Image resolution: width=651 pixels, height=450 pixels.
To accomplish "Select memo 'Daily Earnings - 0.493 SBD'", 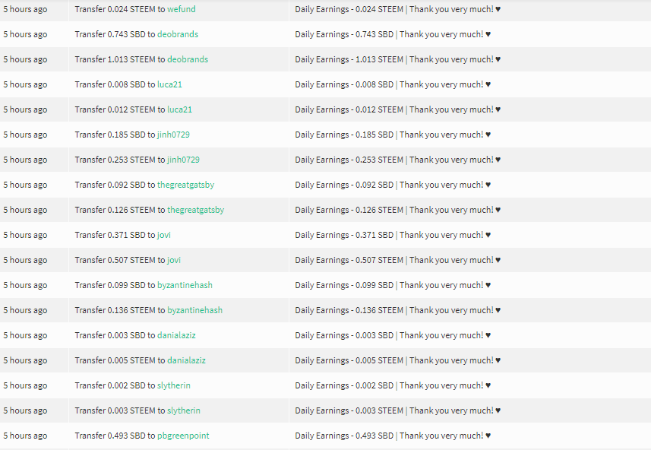I will click(x=344, y=436).
